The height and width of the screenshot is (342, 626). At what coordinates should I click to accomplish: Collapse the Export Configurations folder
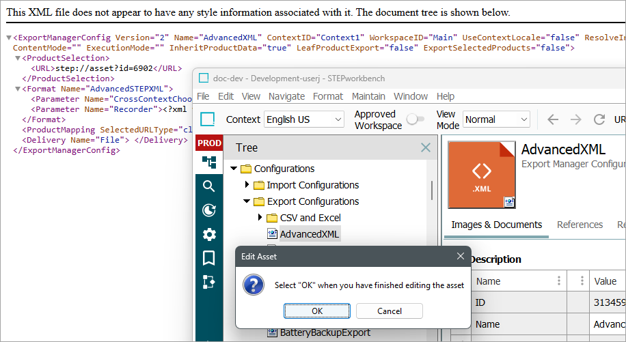click(247, 201)
